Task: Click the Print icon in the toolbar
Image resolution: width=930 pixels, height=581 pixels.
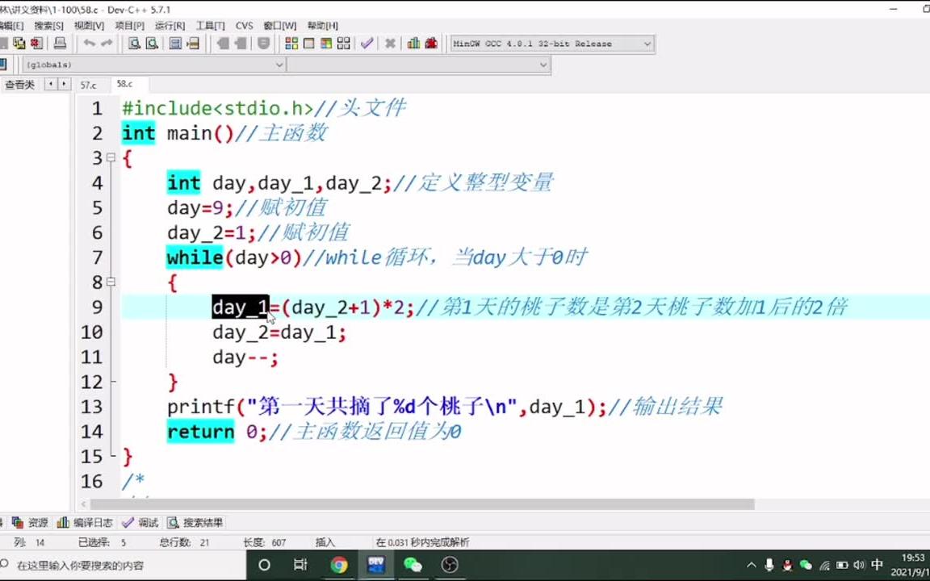Action: (x=60, y=44)
